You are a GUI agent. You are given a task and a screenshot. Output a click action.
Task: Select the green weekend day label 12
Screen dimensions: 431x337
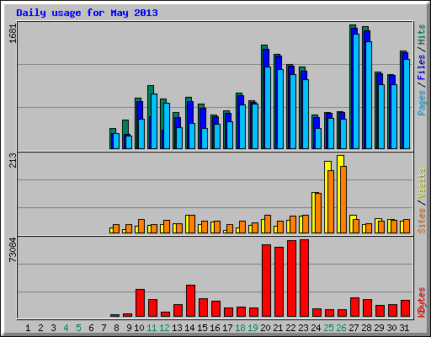click(164, 328)
